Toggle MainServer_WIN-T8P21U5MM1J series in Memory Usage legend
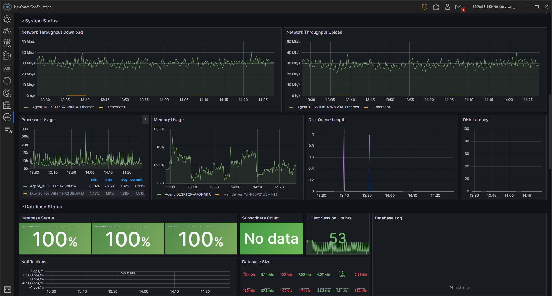This screenshot has height=296, width=552. coord(250,194)
